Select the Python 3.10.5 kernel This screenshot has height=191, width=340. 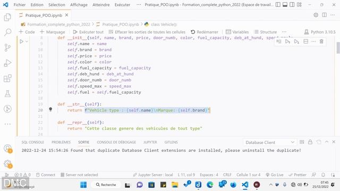pyautogui.click(x=320, y=32)
